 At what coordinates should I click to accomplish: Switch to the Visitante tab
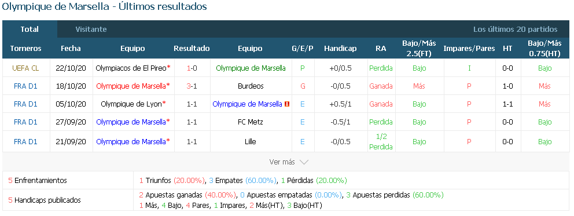[x=91, y=30]
